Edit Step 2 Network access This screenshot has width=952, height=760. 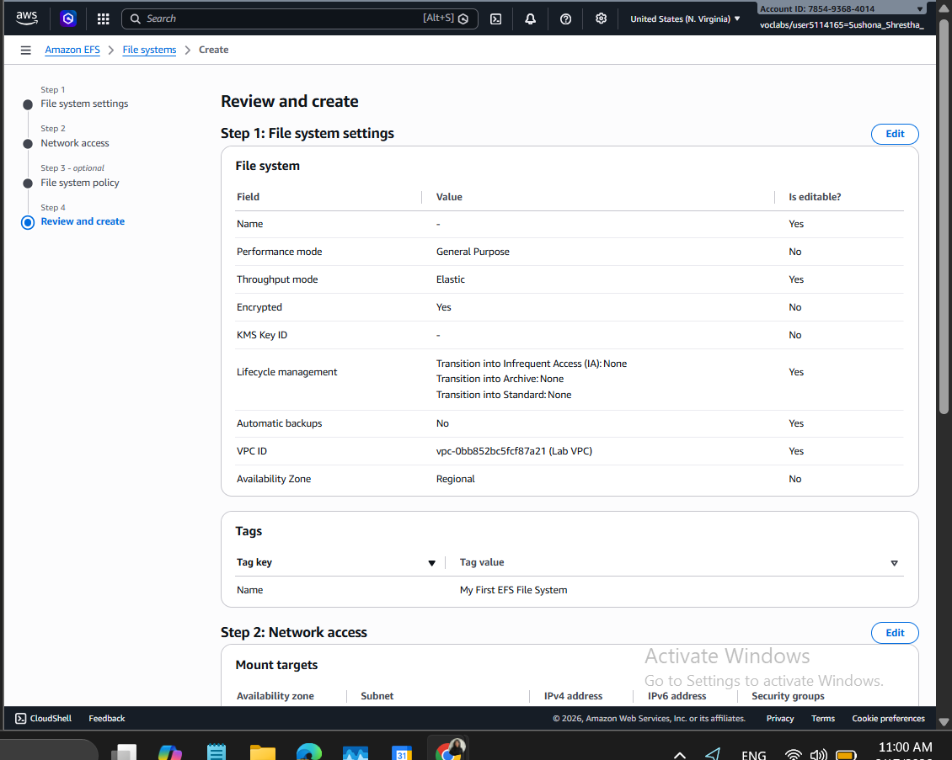(x=895, y=633)
